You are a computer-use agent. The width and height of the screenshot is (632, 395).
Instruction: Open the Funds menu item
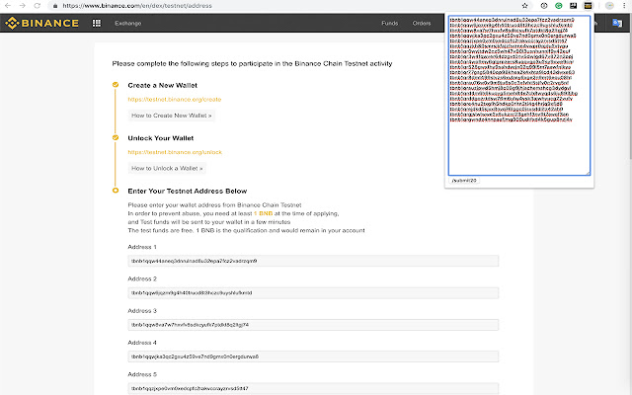click(x=390, y=22)
